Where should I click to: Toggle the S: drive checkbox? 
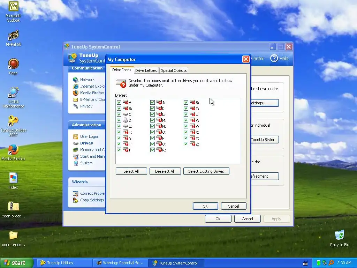186,102
